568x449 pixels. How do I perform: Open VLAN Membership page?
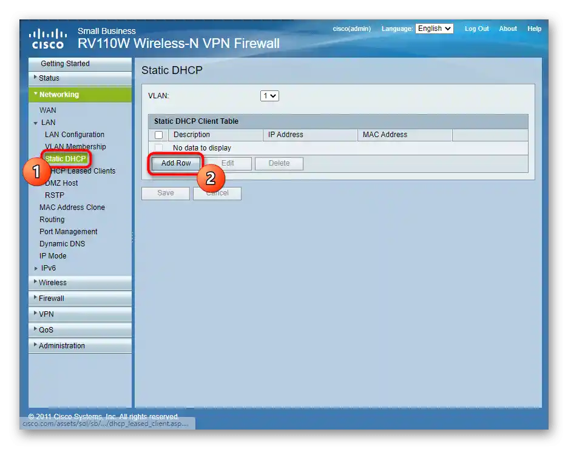pyautogui.click(x=75, y=146)
